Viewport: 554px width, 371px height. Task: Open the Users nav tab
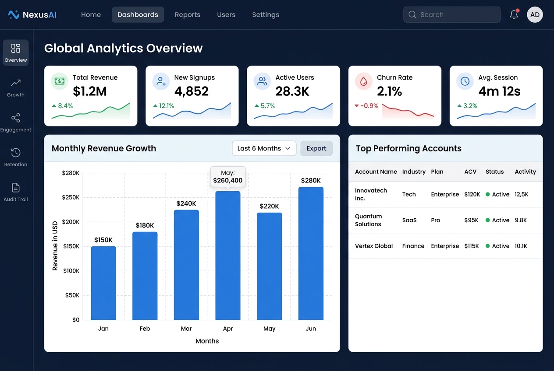click(x=226, y=14)
